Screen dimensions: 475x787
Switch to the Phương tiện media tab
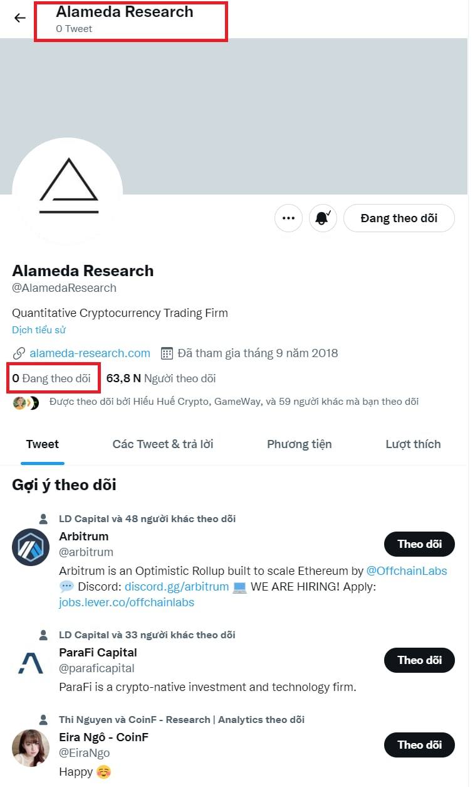(300, 444)
